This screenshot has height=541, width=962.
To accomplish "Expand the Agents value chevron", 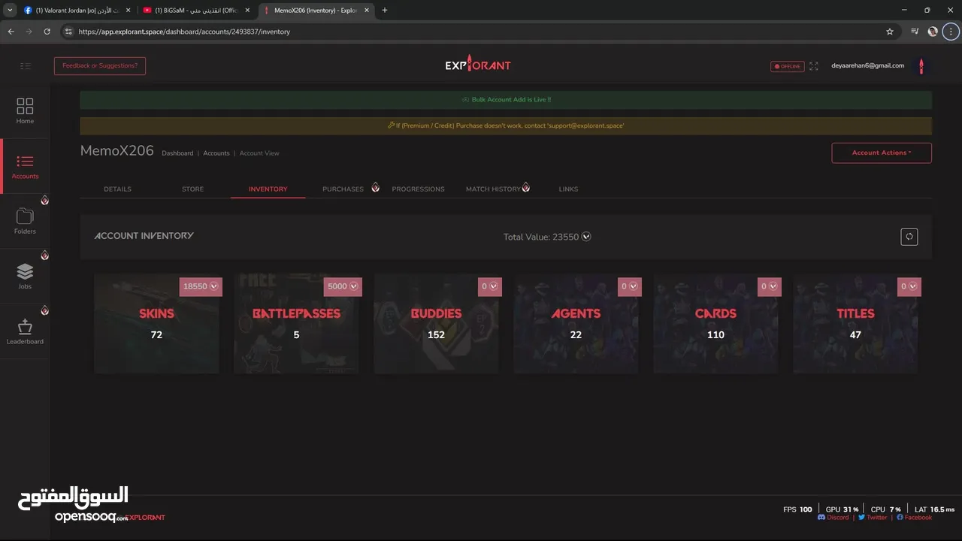I will pos(634,286).
